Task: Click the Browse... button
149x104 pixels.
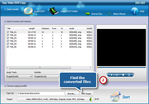Action: 72,94
